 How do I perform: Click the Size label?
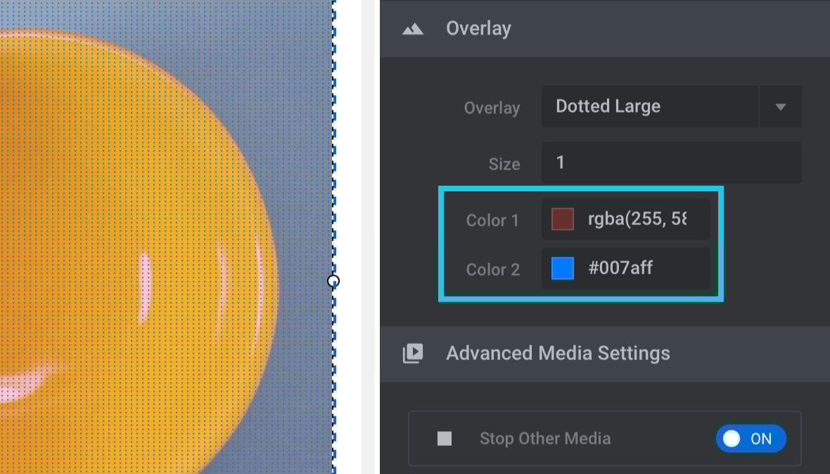click(x=504, y=164)
